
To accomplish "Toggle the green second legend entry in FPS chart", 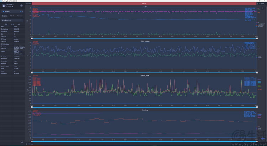I will pos(261,24).
